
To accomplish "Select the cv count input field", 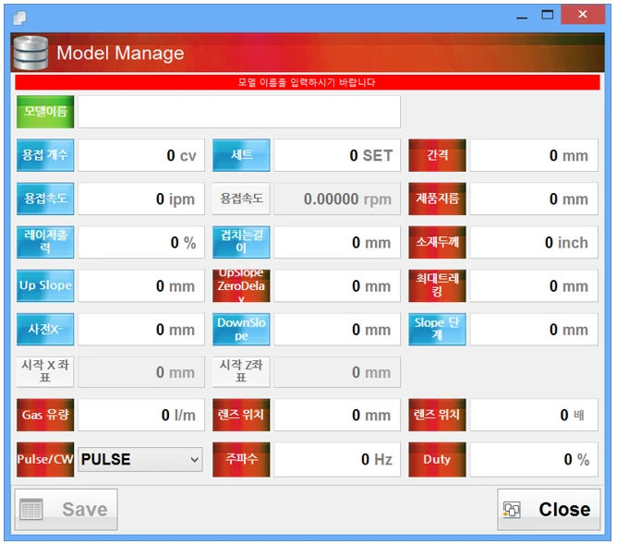I will [x=141, y=155].
